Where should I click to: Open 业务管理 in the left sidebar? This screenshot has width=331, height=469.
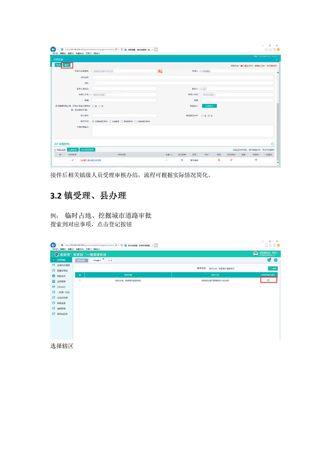tap(61, 281)
